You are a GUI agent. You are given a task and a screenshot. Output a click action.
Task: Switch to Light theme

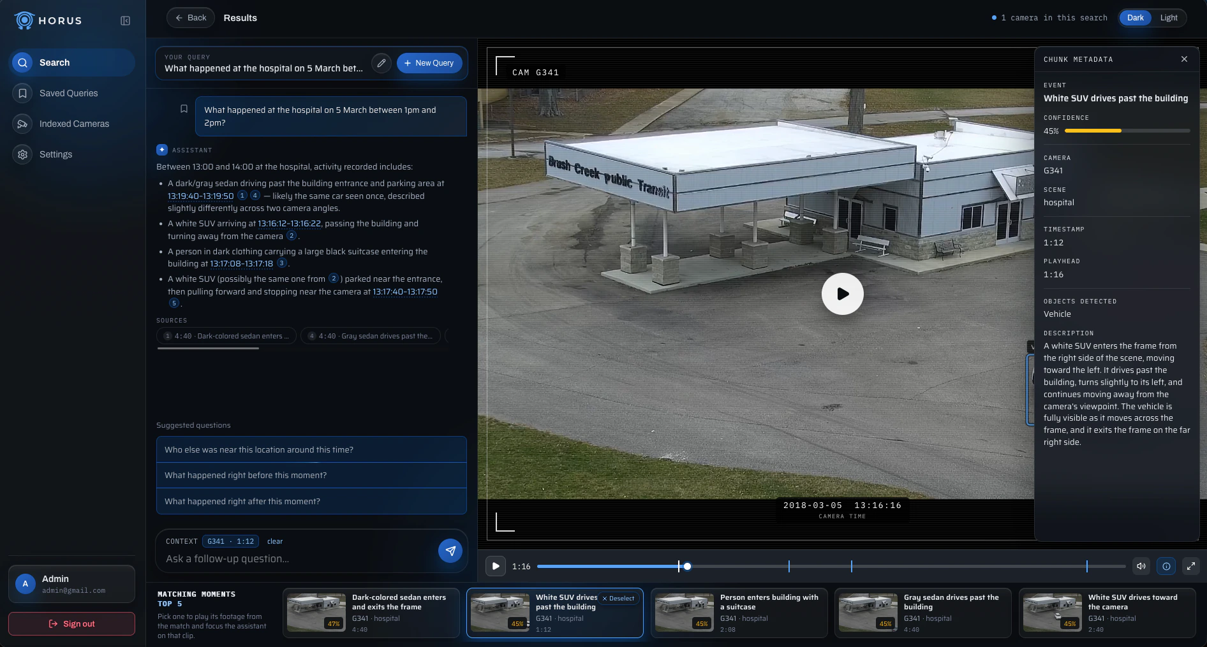1169,18
